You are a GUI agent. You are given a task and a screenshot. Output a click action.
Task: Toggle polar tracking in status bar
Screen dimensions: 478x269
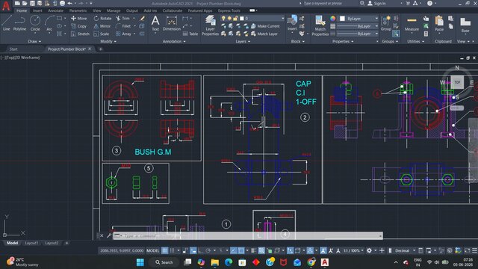pos(208,250)
